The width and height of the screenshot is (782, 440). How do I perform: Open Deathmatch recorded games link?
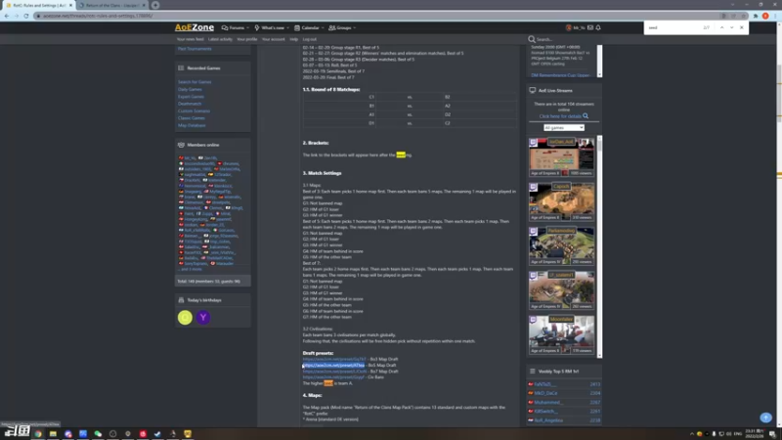click(x=190, y=104)
